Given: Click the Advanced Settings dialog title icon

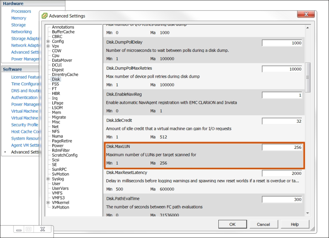Looking at the screenshot, I should pos(44,16).
